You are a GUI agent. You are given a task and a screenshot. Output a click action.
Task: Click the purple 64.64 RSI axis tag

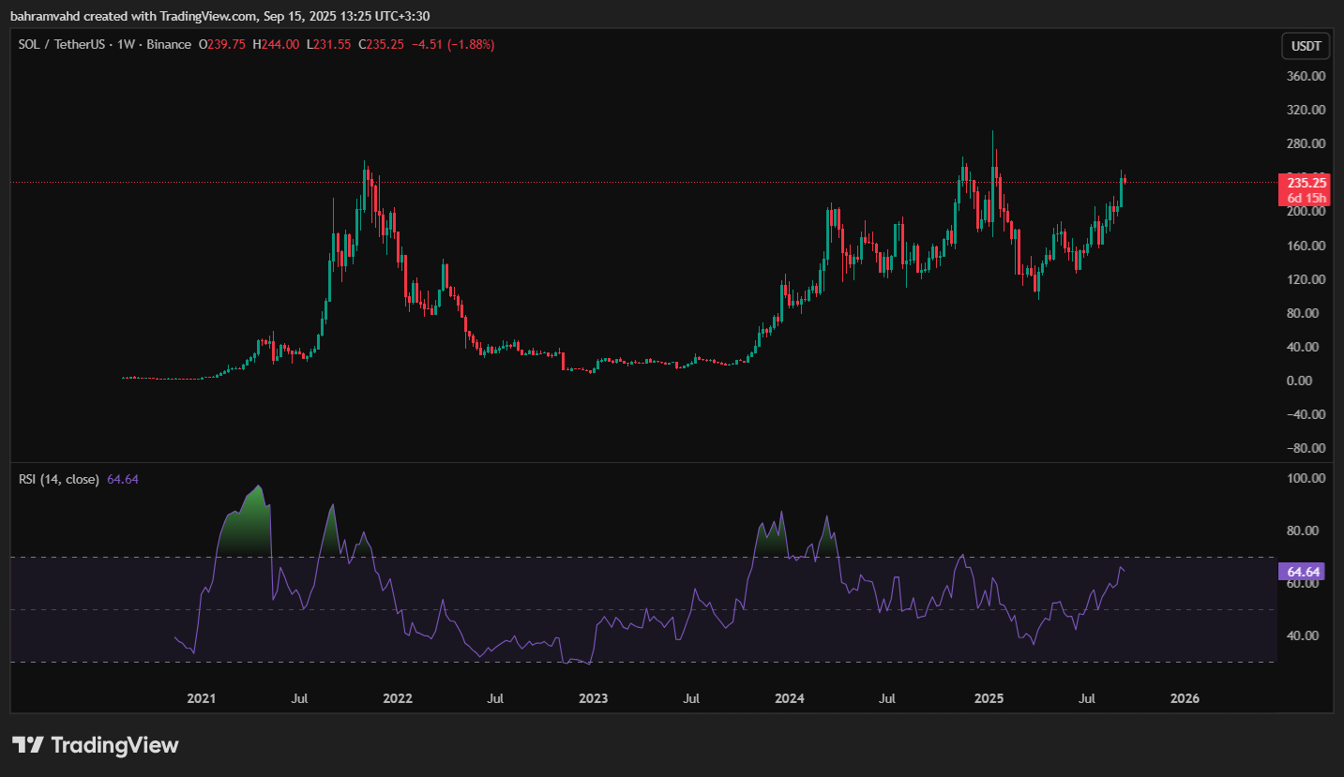point(1305,572)
